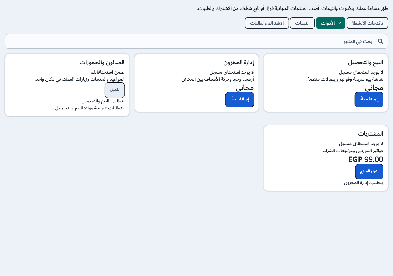Click مجاني price on إدارة المخزون card
Image resolution: width=393 pixels, height=276 pixels.
pyautogui.click(x=245, y=88)
